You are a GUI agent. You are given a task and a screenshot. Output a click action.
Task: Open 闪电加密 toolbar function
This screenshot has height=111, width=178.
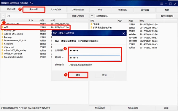pyautogui.click(x=11, y=9)
